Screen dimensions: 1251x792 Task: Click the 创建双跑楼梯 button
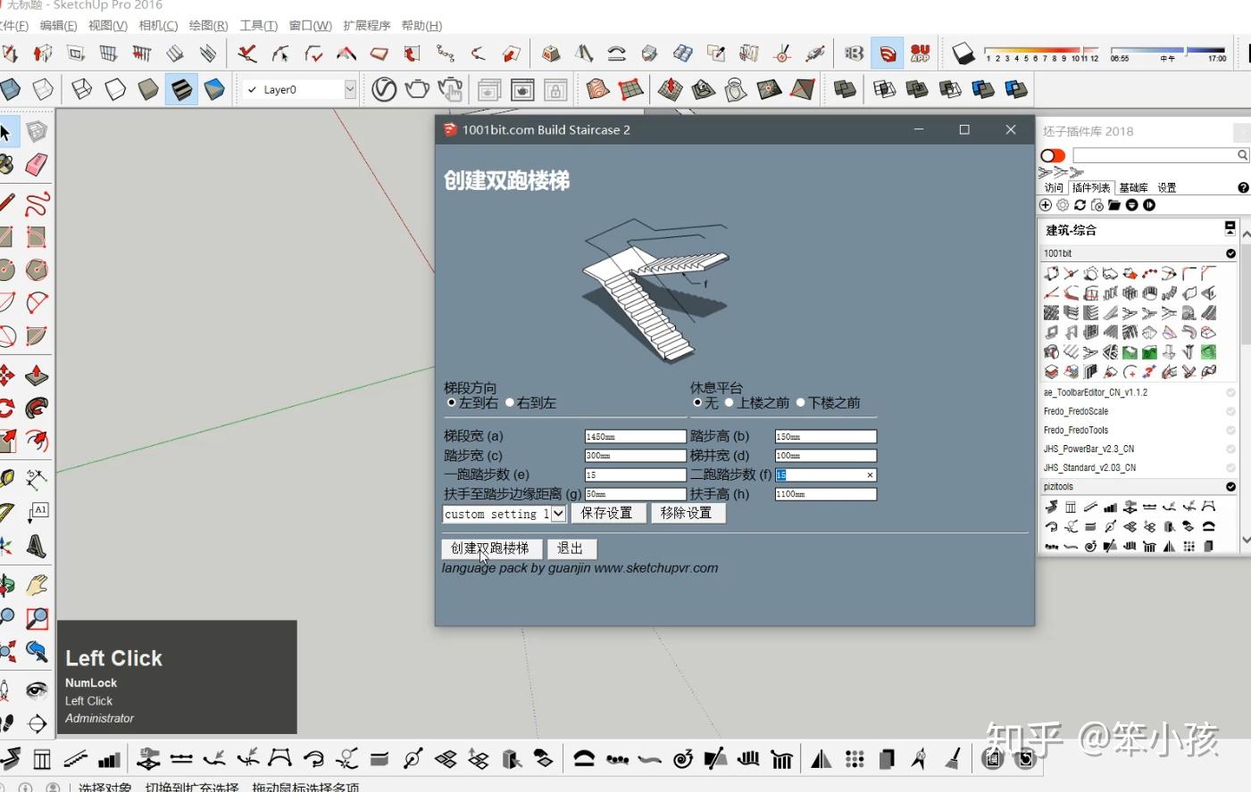(490, 549)
